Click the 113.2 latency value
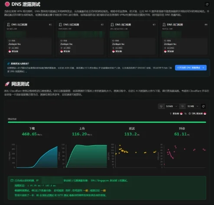Viewport: 214px width, 205px height. pyautogui.click(x=130, y=134)
